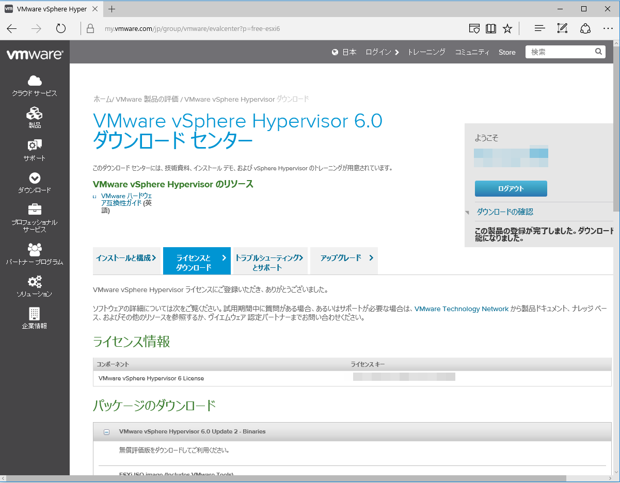Click the コンポーネント column header
The width and height of the screenshot is (620, 483).
(x=113, y=364)
